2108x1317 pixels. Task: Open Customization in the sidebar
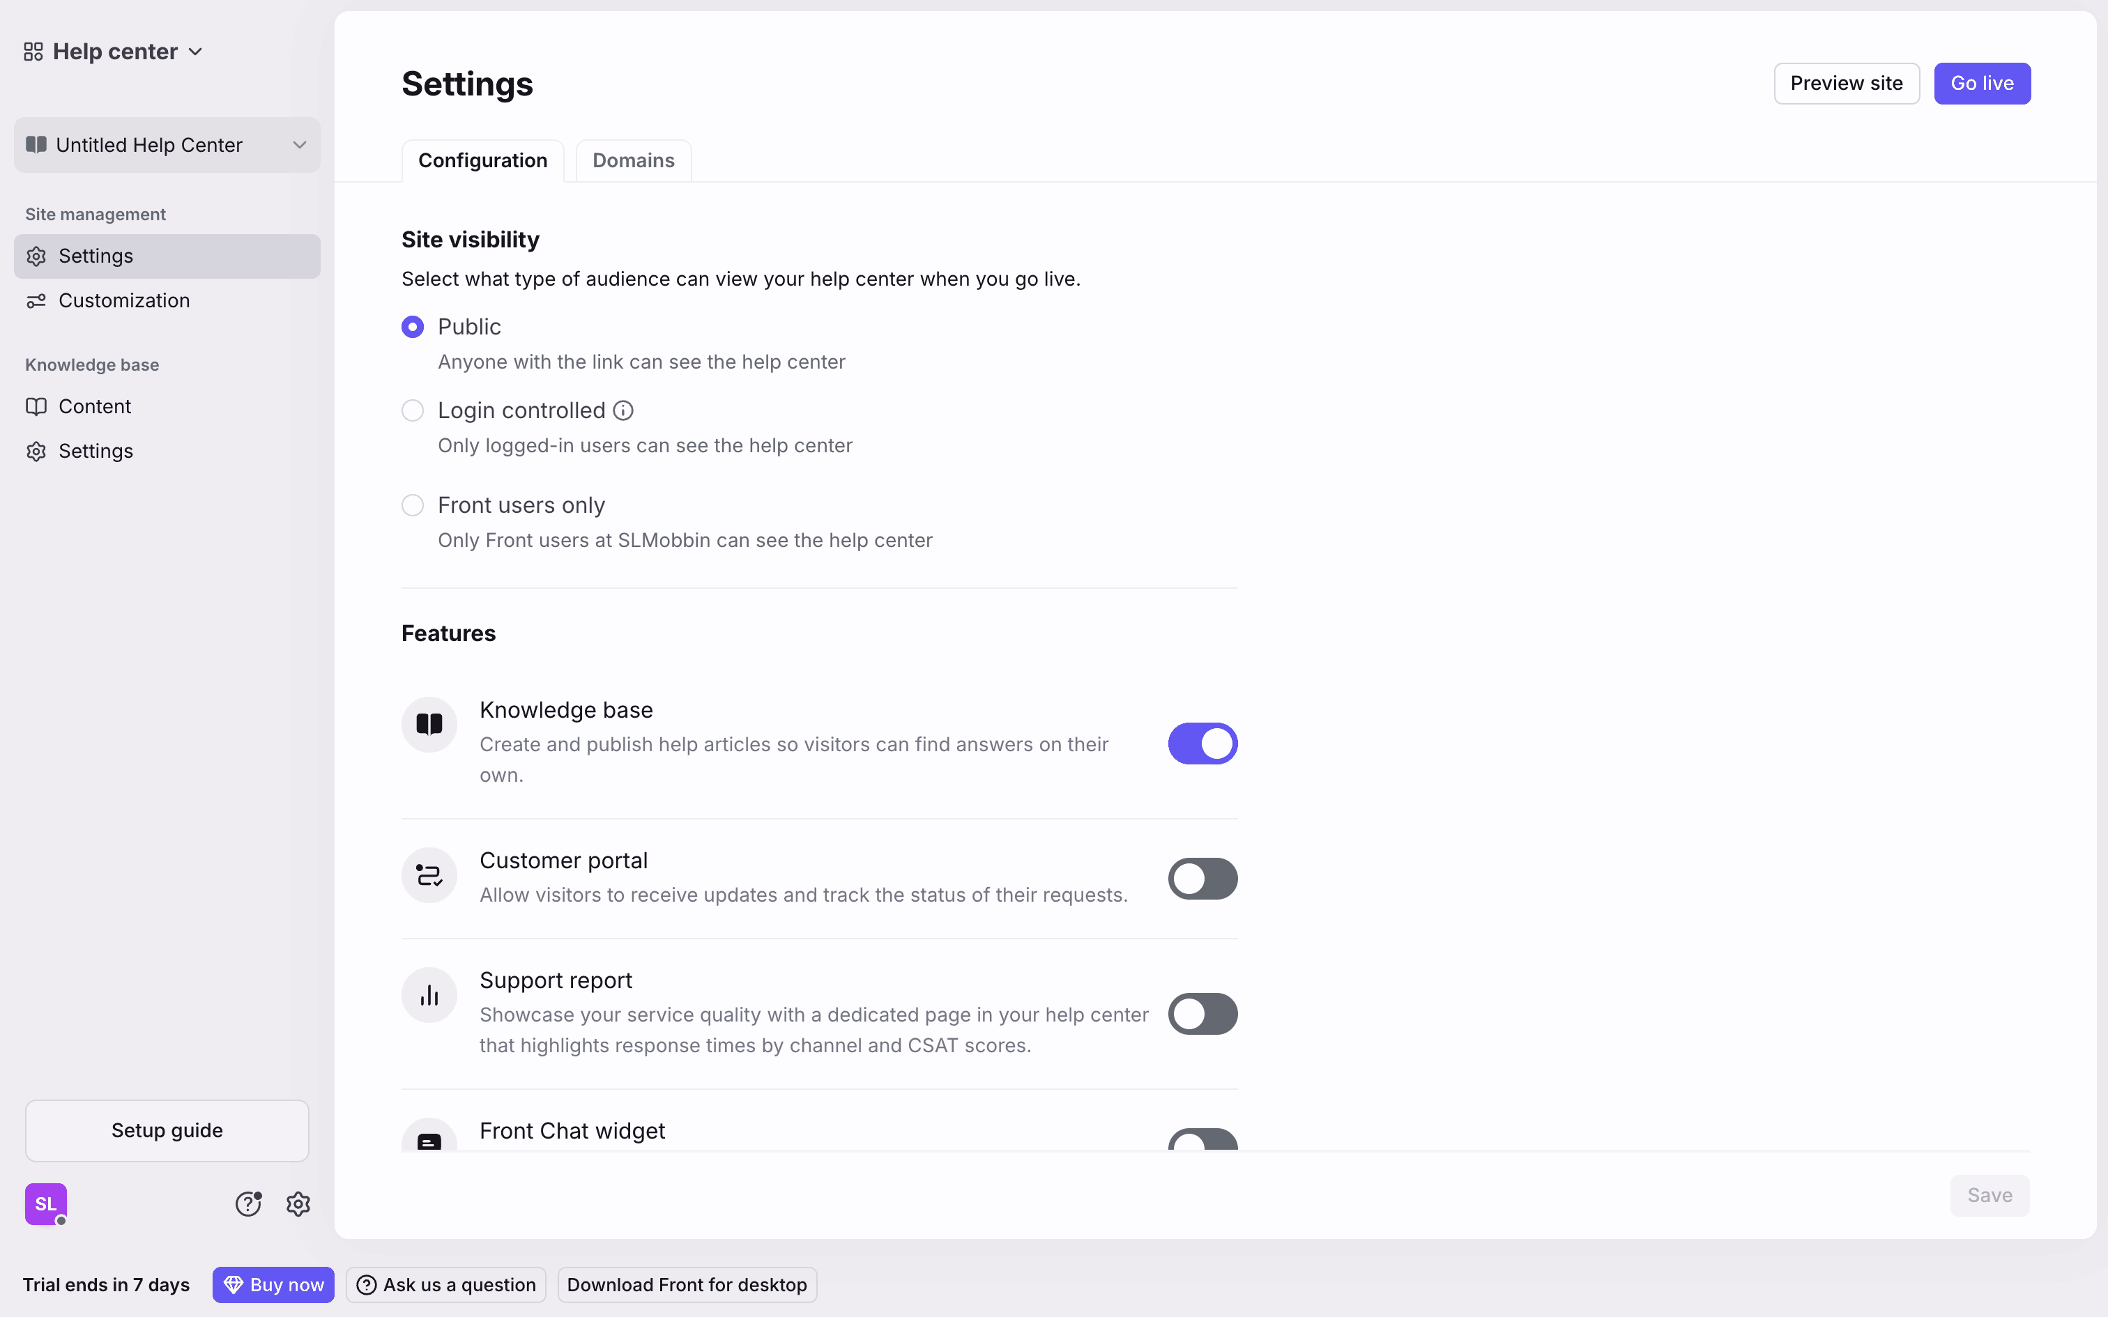click(x=123, y=300)
